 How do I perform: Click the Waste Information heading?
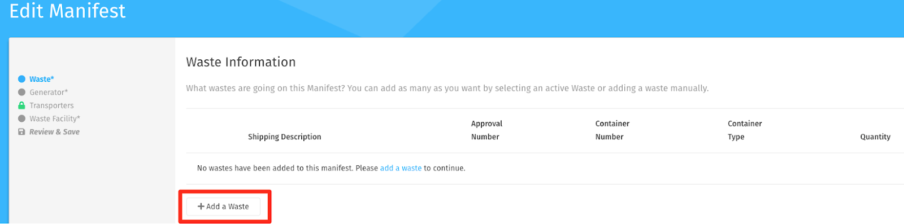point(241,62)
